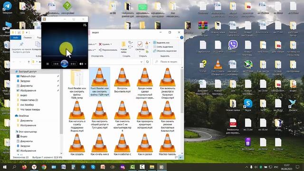Open address bar history dropdown
Image resolution: width=304 pixels, height=171 pixels.
point(142,62)
